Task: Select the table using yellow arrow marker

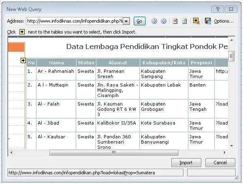Action: click(23, 61)
